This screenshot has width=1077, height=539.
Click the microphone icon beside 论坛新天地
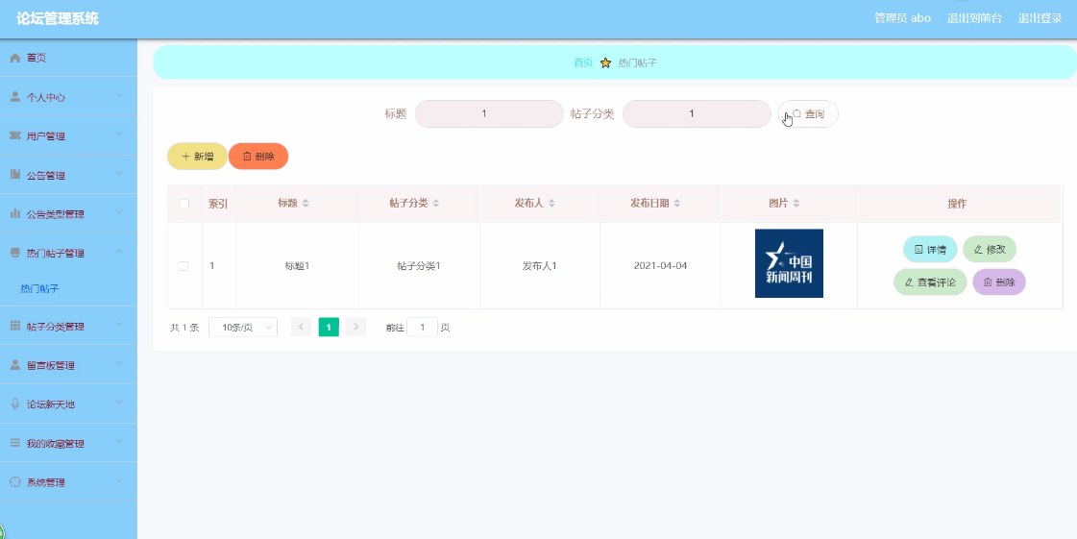click(x=15, y=404)
